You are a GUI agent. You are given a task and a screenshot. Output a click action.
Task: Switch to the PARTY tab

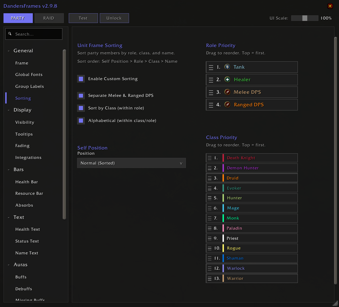tap(18, 18)
